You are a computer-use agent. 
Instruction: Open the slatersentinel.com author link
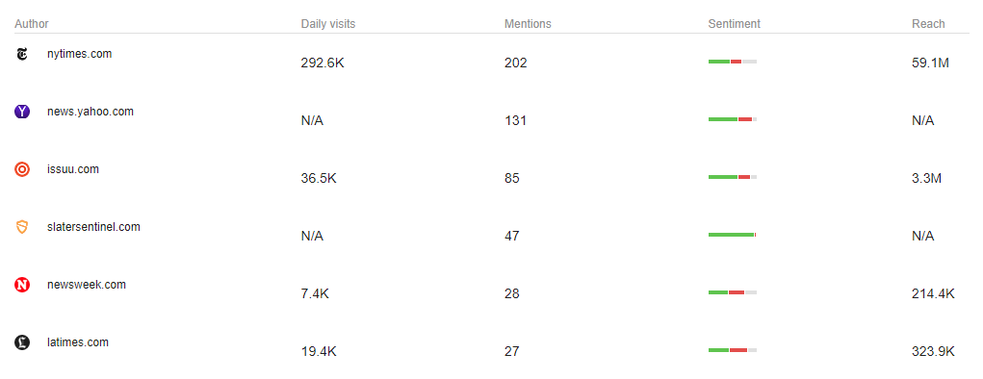(93, 227)
